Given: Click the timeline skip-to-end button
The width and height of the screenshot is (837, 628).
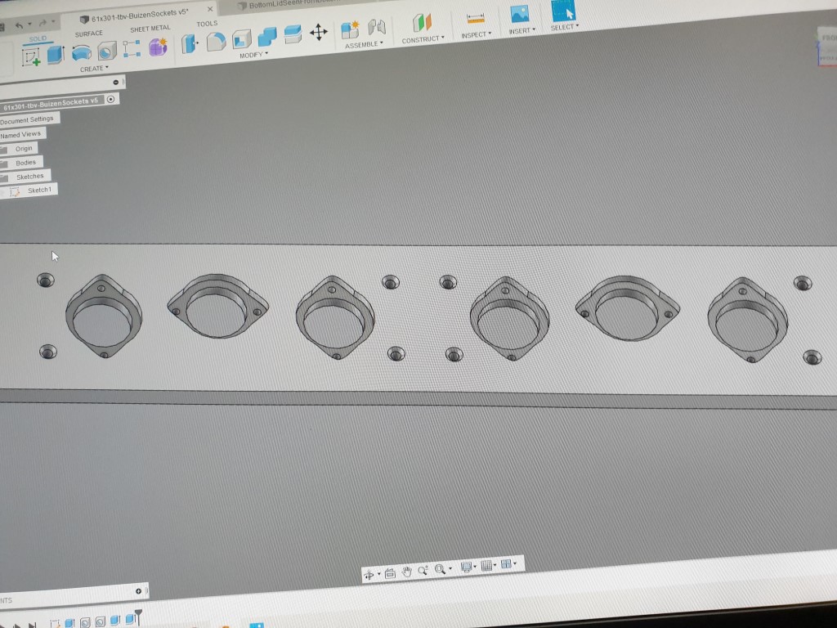Looking at the screenshot, I should coord(32,626).
